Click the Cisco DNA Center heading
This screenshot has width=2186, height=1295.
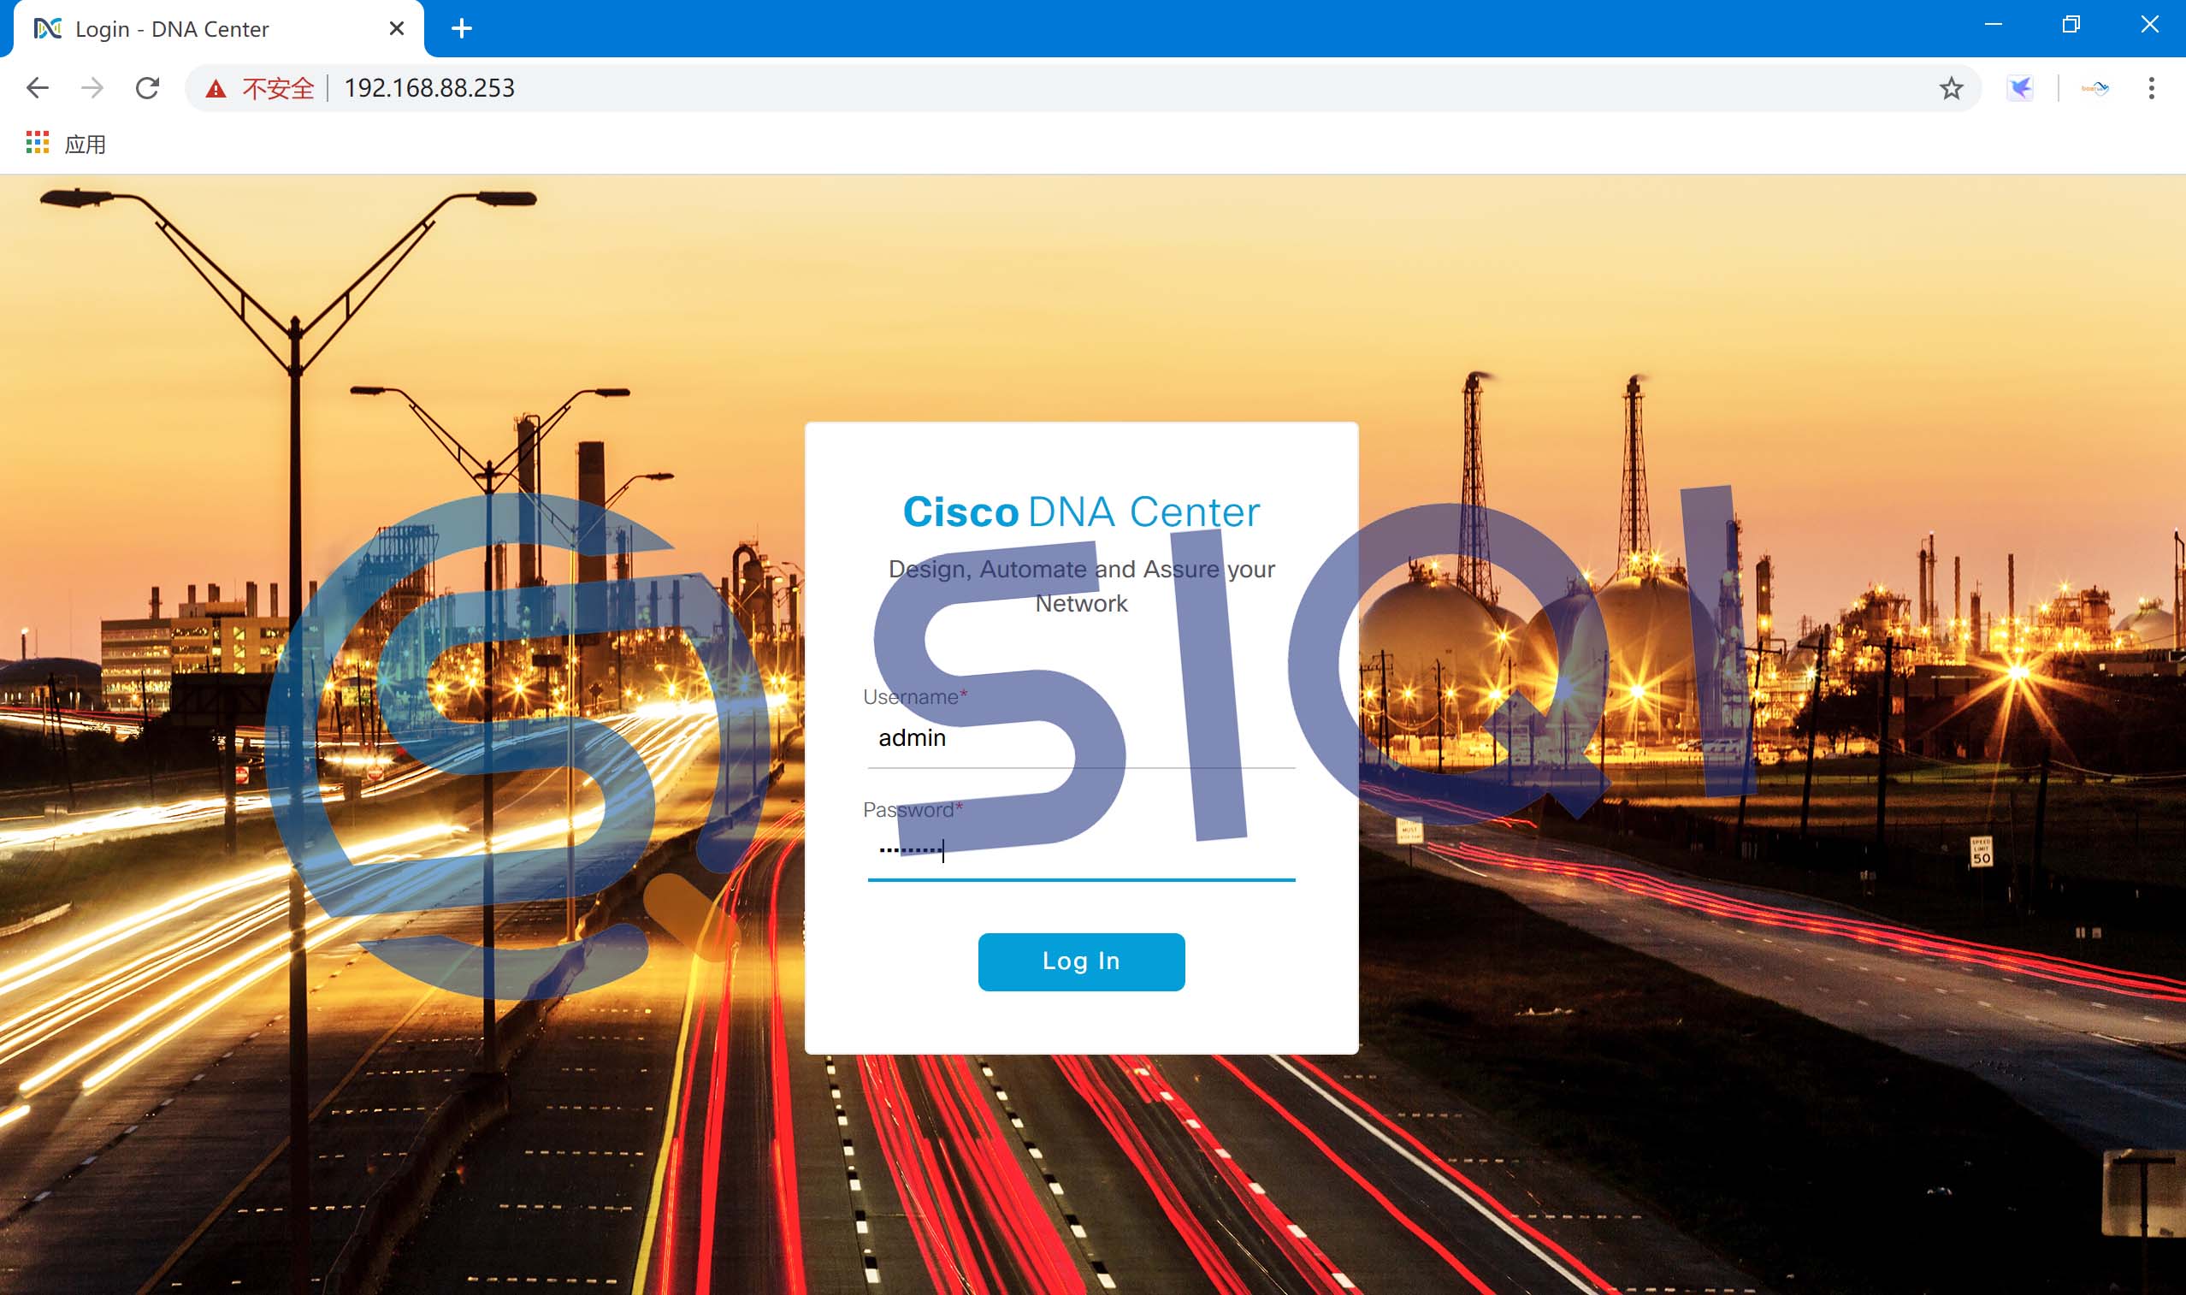[x=1081, y=512]
